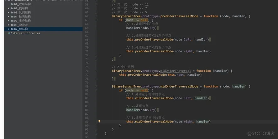Expand the 03_队列结构 folder arrow
The height and width of the screenshot is (139, 278).
coord(8,12)
